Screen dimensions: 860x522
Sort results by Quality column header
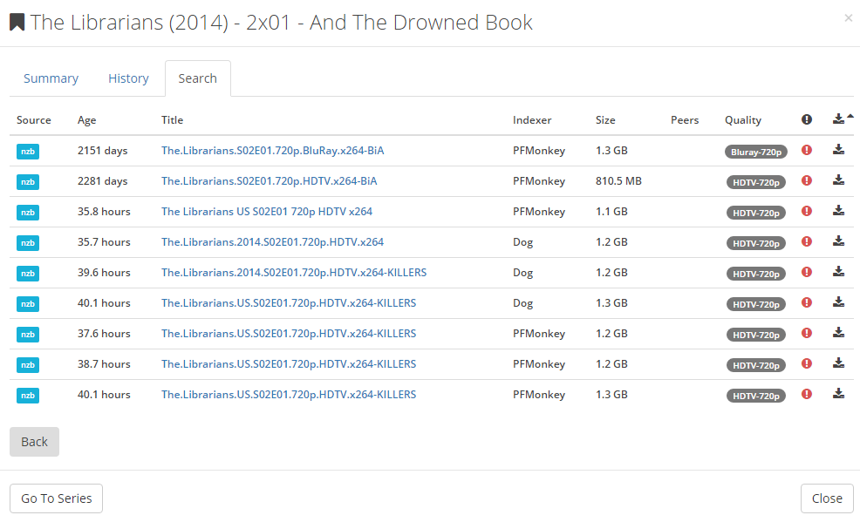742,120
